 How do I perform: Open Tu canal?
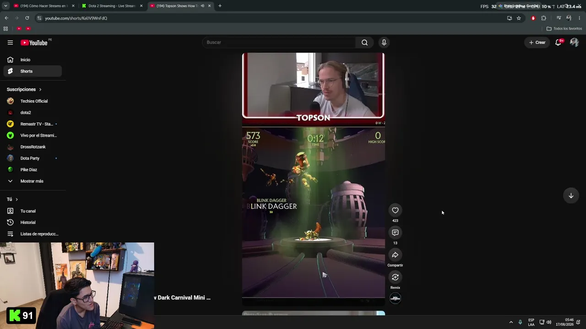pos(33,211)
